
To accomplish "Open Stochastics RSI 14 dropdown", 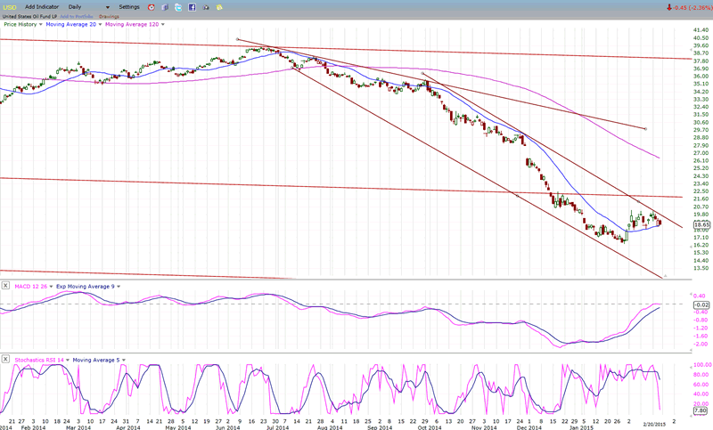I will 66,359.
